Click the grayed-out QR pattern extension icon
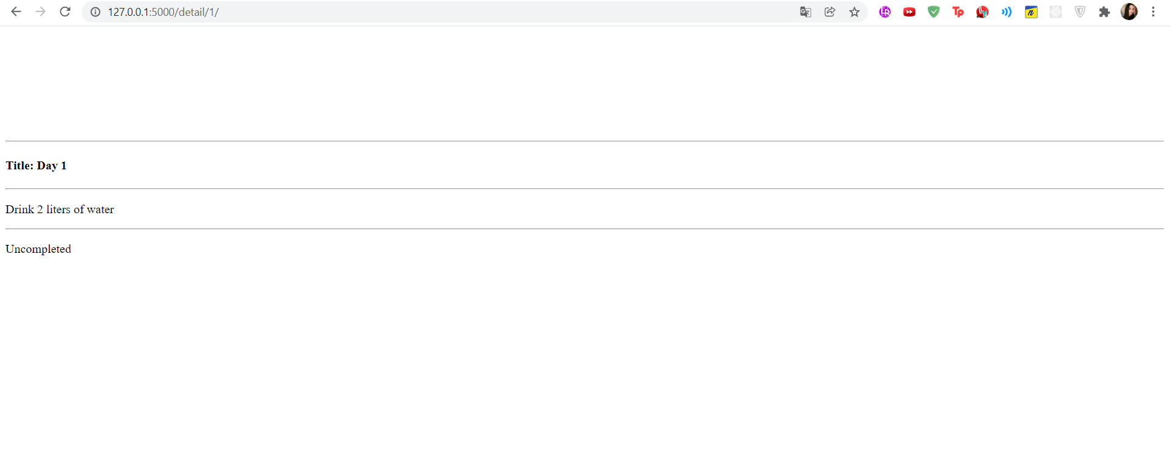 tap(1055, 12)
